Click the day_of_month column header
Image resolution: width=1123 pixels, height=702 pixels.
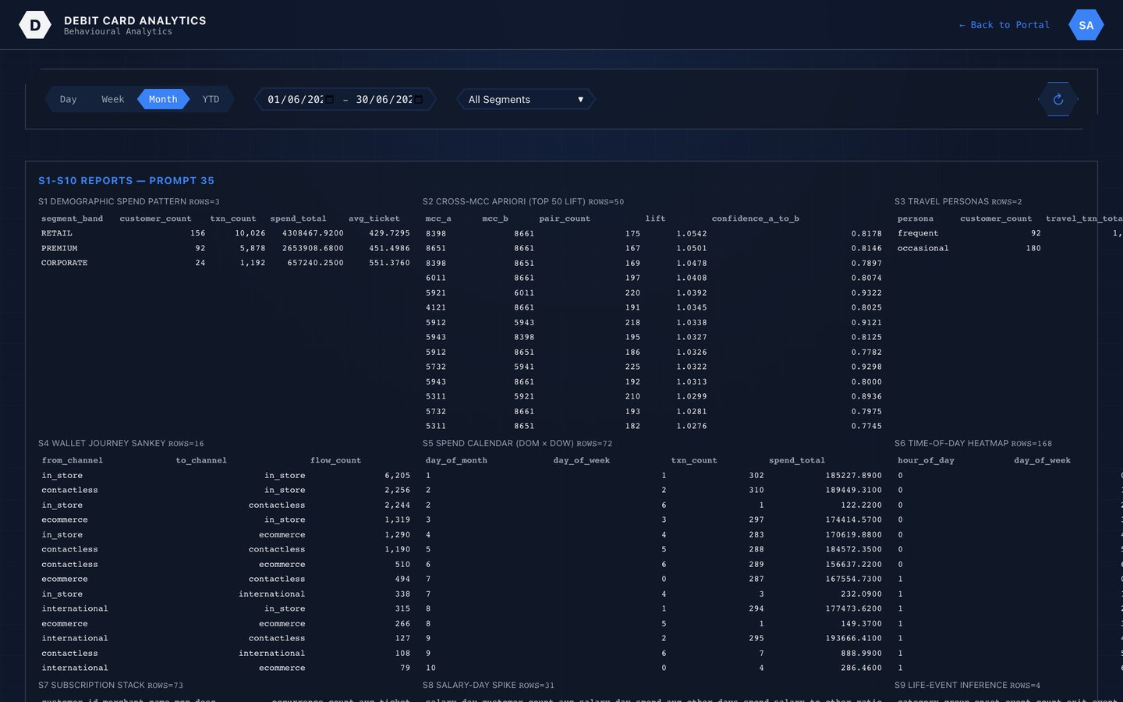456,460
